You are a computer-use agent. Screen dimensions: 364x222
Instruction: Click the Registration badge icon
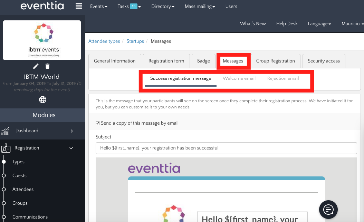pos(6,148)
